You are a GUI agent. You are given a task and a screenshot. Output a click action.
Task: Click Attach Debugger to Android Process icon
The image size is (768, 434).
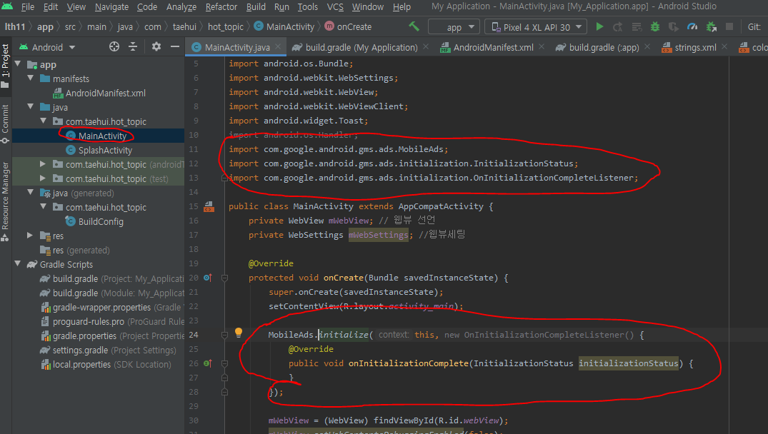(x=711, y=27)
